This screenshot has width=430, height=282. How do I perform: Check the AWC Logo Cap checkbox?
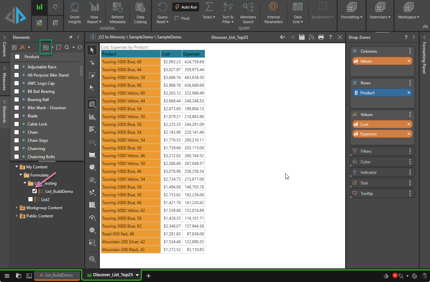(x=16, y=83)
